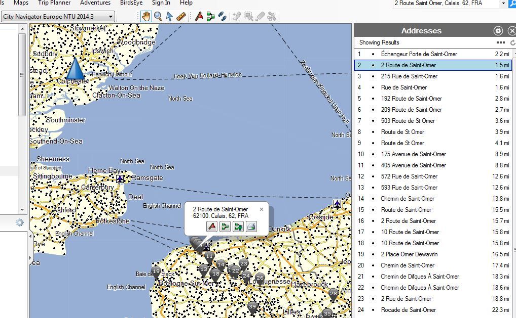Select the New Track footprints tool
This screenshot has height=318, width=516.
(x=223, y=16)
